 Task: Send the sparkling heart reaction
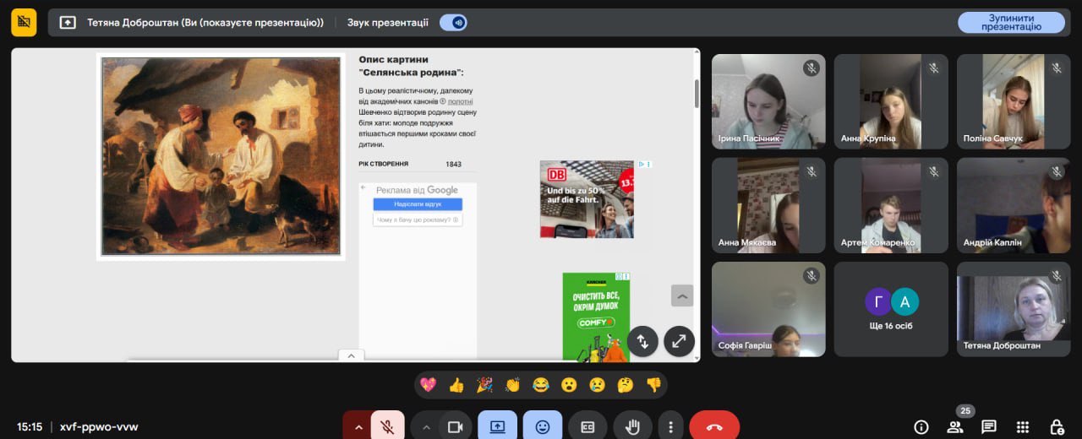click(429, 385)
